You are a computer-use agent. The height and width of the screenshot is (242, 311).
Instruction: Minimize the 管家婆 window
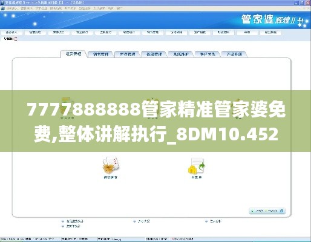(x=297, y=3)
